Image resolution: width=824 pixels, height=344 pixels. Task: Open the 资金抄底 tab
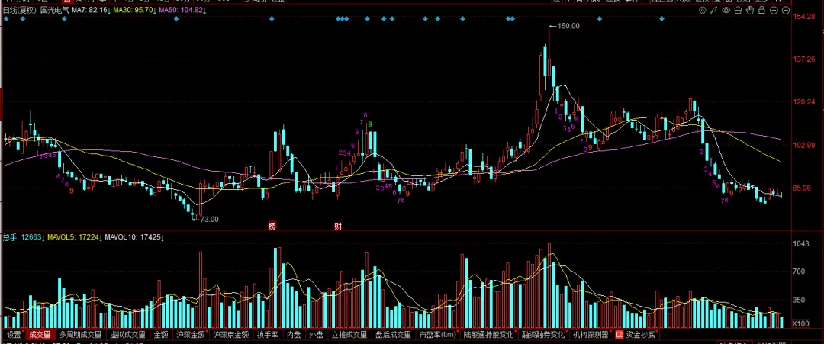point(640,334)
